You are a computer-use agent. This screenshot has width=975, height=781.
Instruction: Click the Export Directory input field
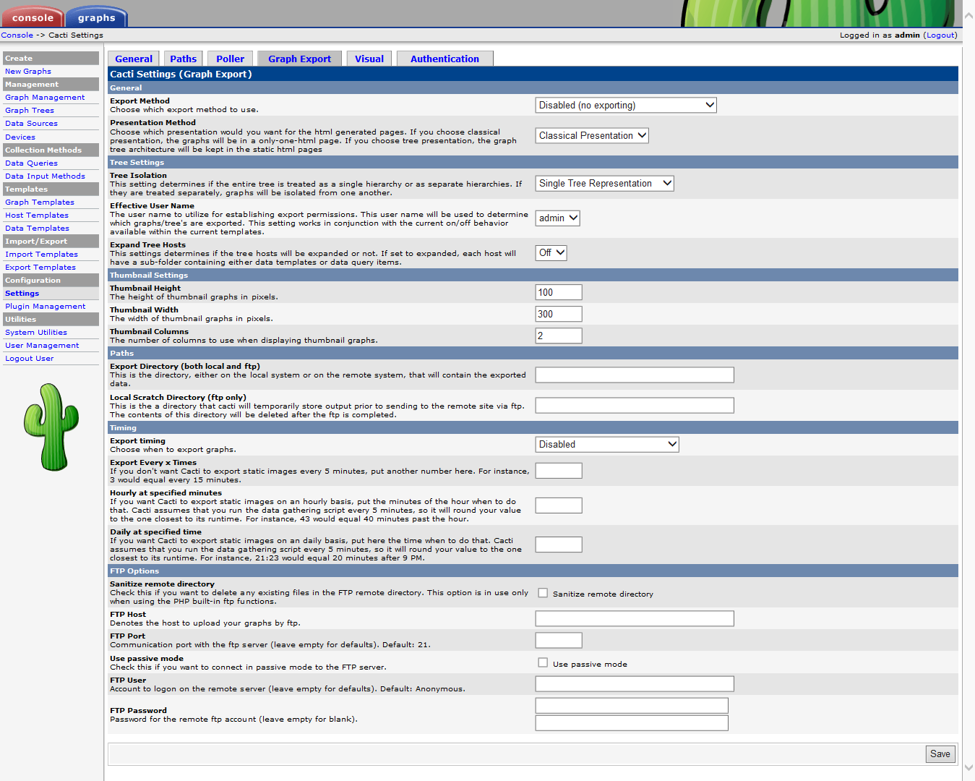point(635,375)
